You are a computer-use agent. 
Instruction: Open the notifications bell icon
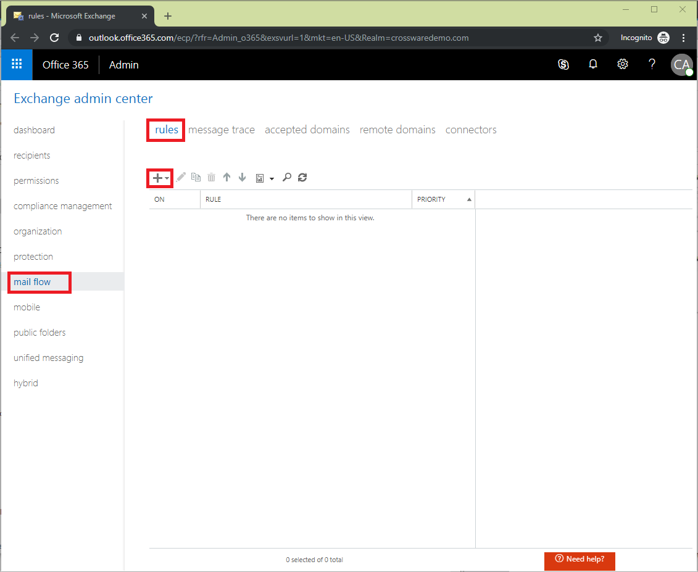pyautogui.click(x=592, y=64)
